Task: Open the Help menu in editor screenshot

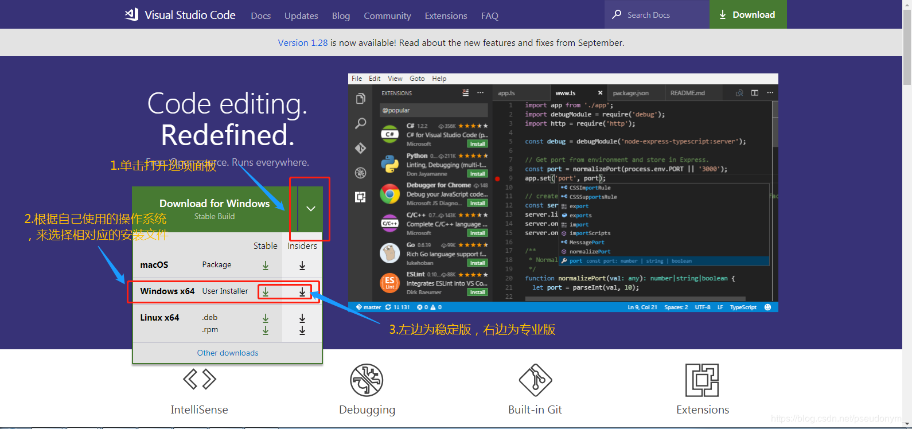Action: (439, 79)
